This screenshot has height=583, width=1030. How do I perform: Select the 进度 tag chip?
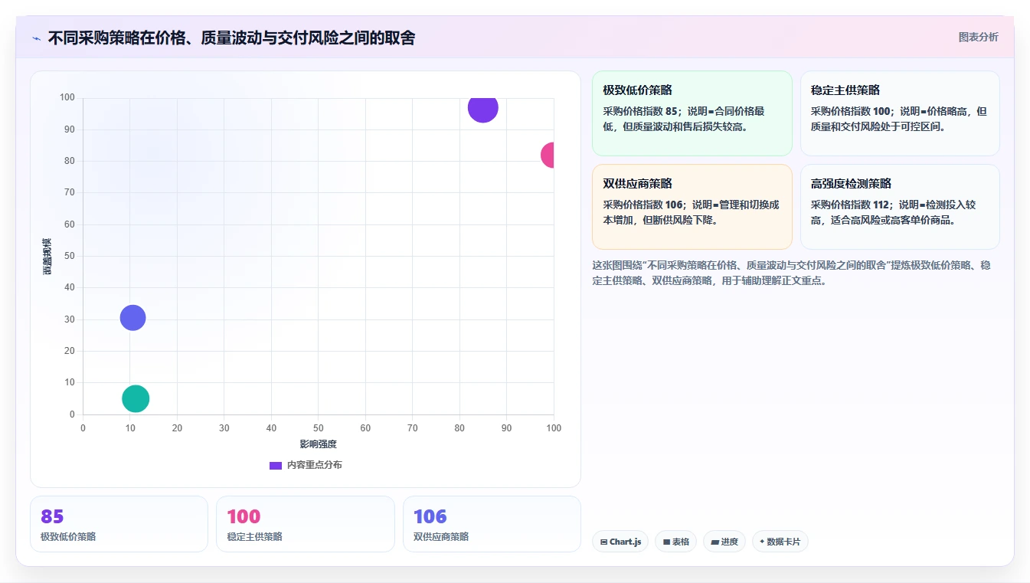click(x=724, y=542)
